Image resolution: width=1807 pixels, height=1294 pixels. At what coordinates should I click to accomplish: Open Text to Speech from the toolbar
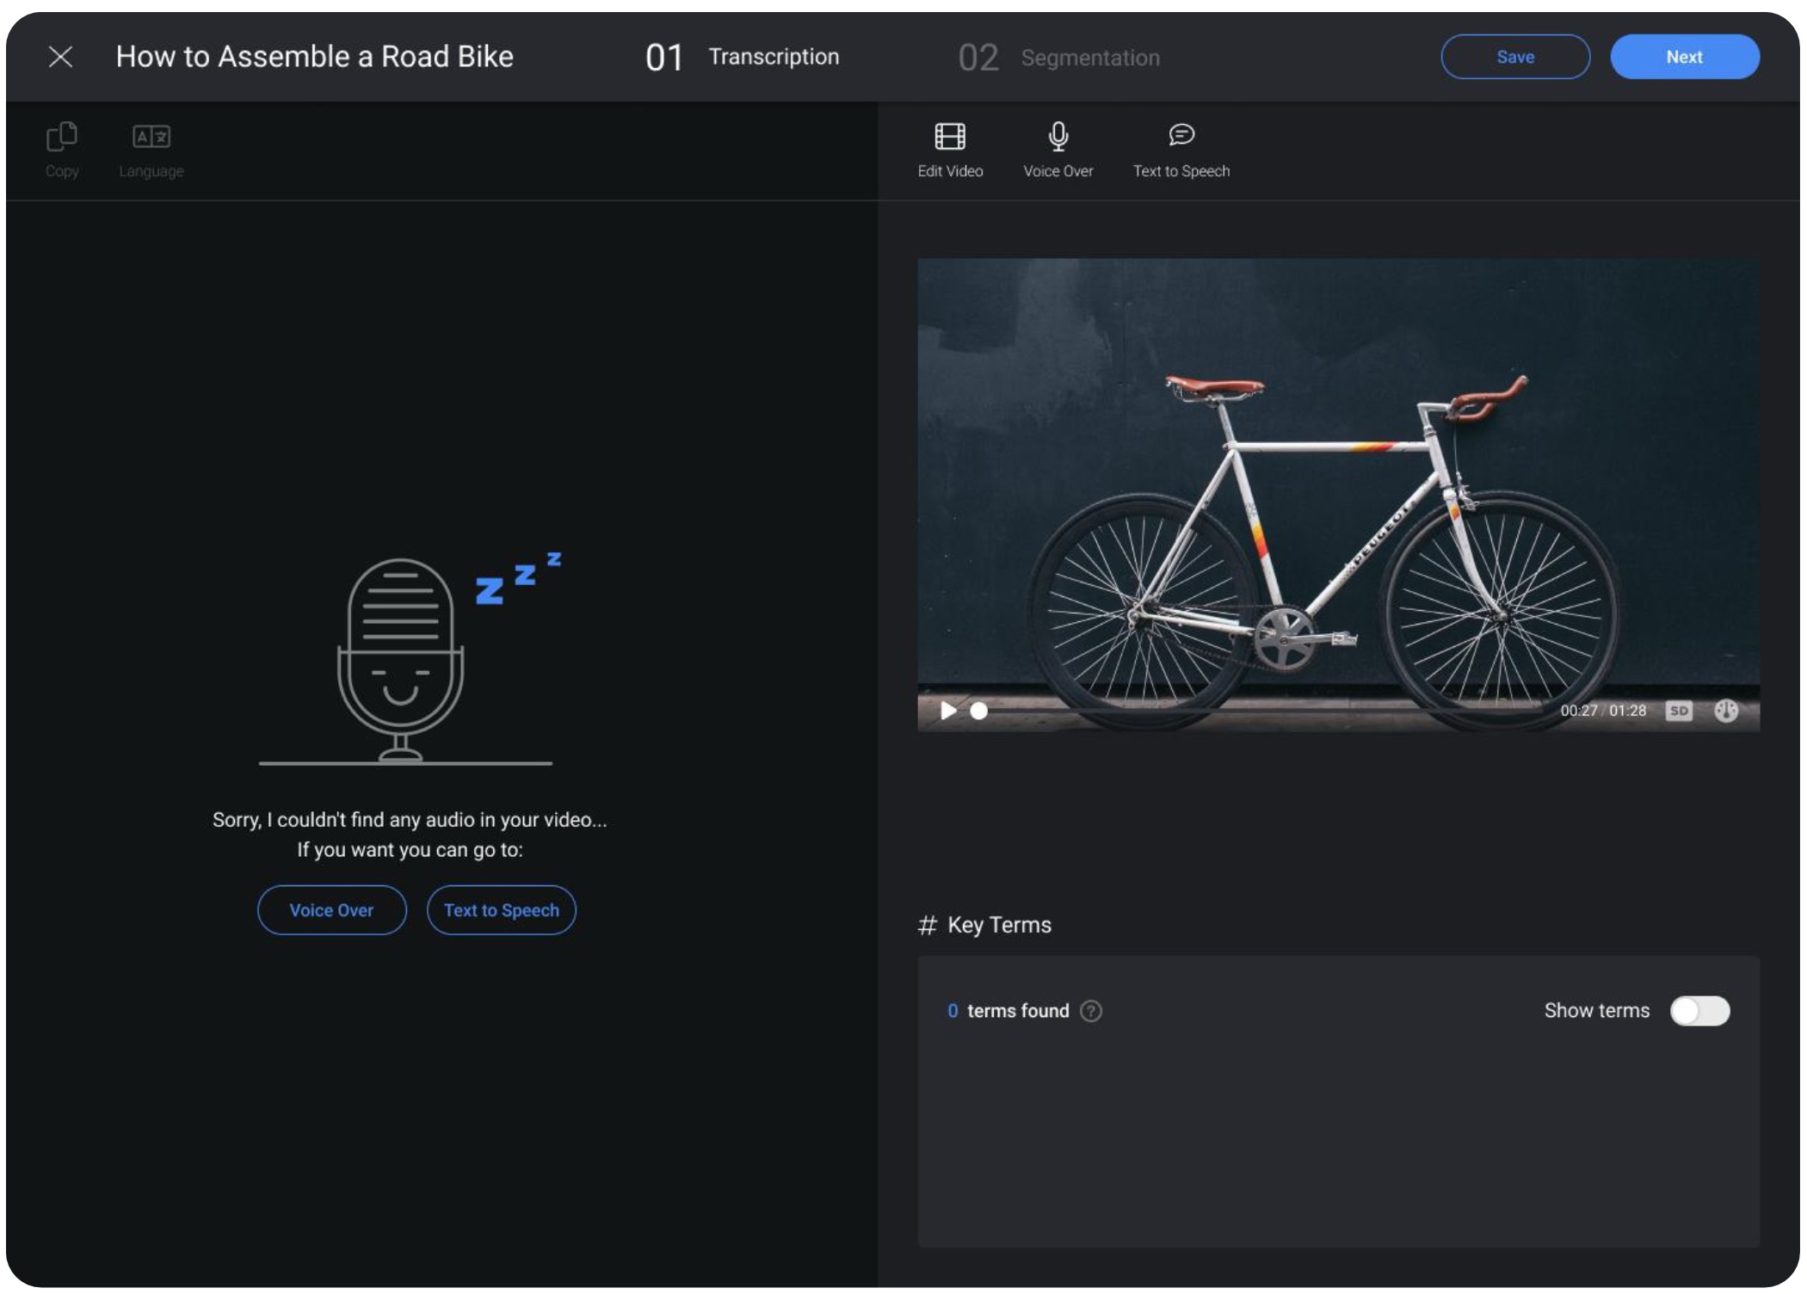coord(1181,151)
